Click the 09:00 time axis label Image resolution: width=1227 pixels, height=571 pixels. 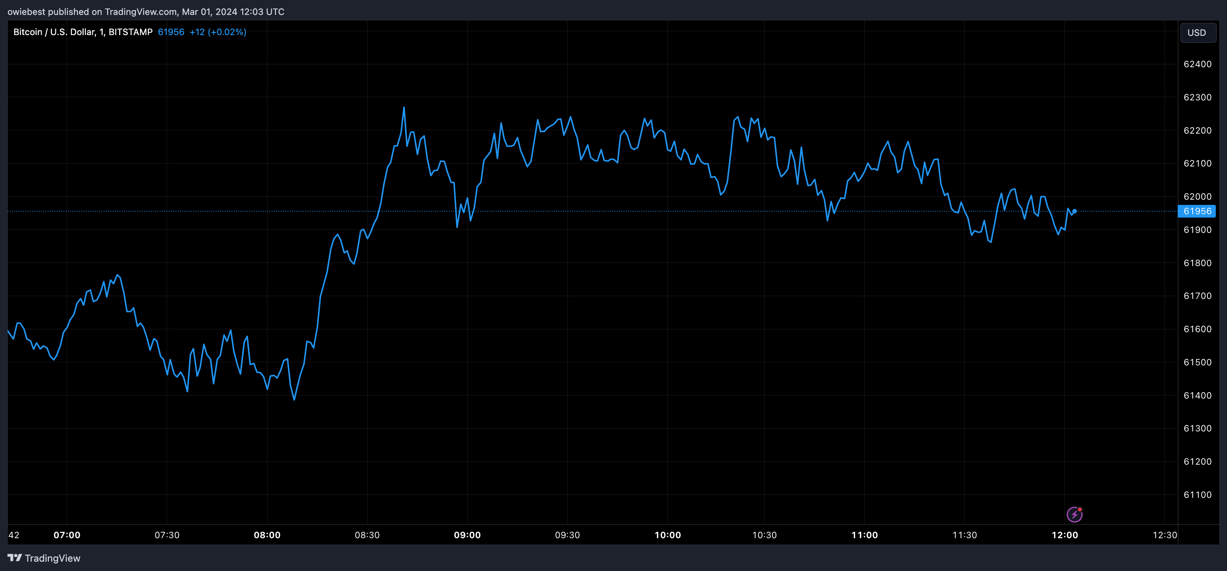[467, 535]
